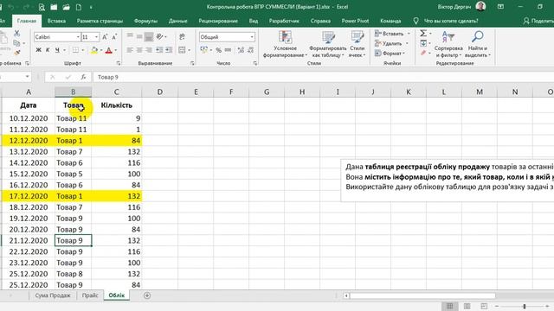Apply percent style format

coord(218,50)
